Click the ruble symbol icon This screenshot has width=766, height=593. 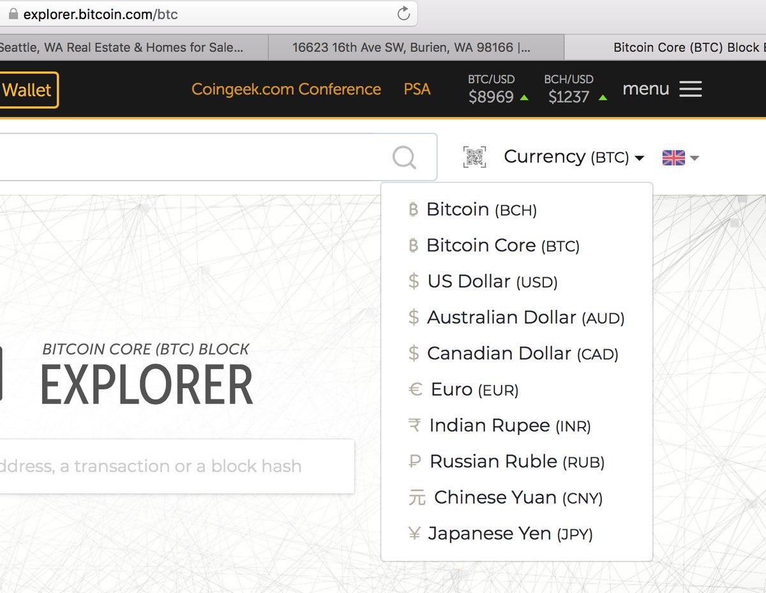414,461
